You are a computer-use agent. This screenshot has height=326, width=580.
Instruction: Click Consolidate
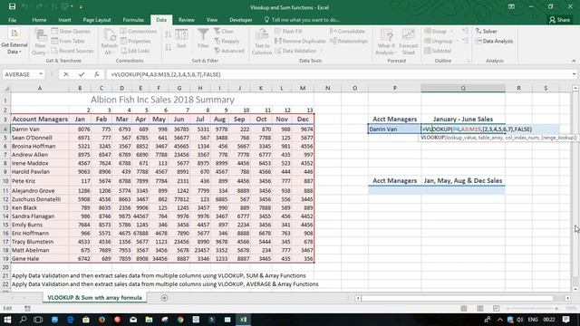(x=347, y=32)
